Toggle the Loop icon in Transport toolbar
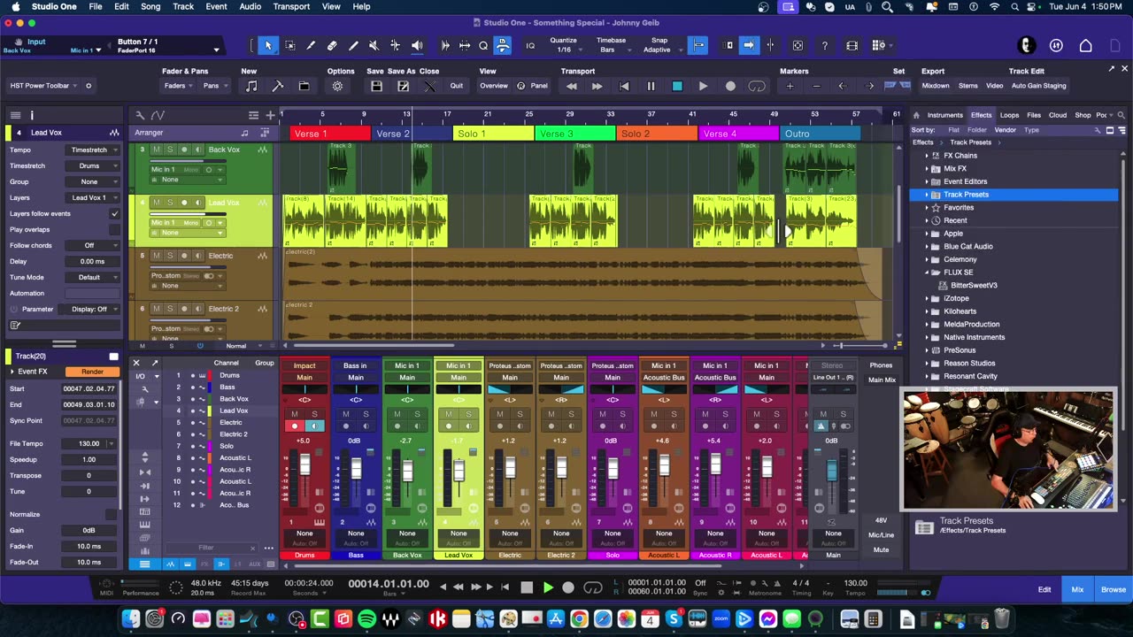 pos(757,86)
